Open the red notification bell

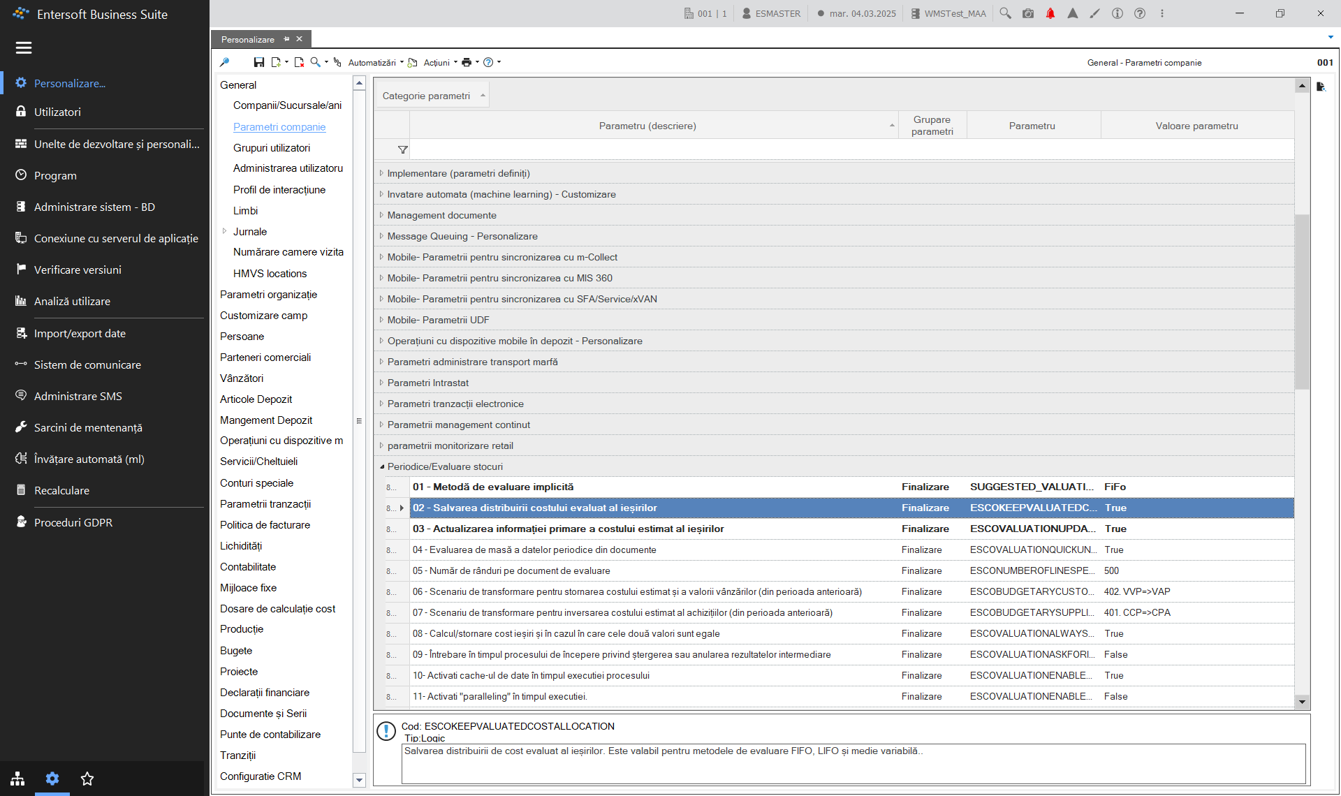pos(1050,13)
